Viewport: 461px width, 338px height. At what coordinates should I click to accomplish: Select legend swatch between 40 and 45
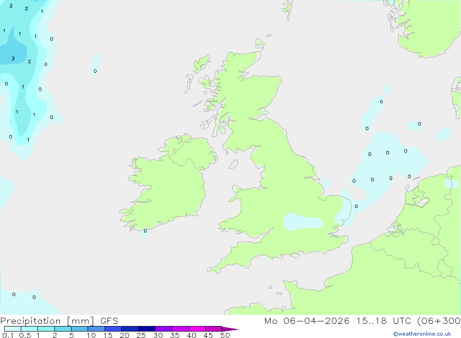(197, 329)
